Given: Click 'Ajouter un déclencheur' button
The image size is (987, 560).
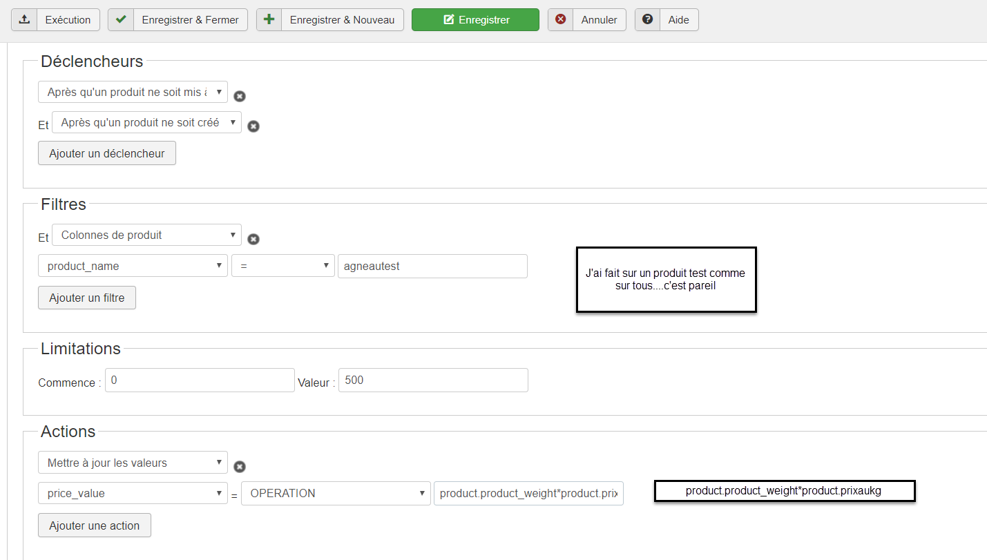Looking at the screenshot, I should click(x=107, y=153).
